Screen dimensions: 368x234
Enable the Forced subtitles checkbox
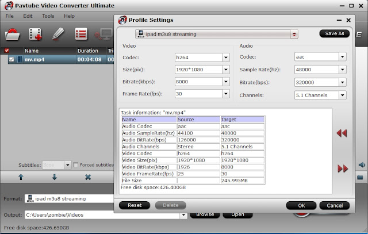(x=75, y=165)
